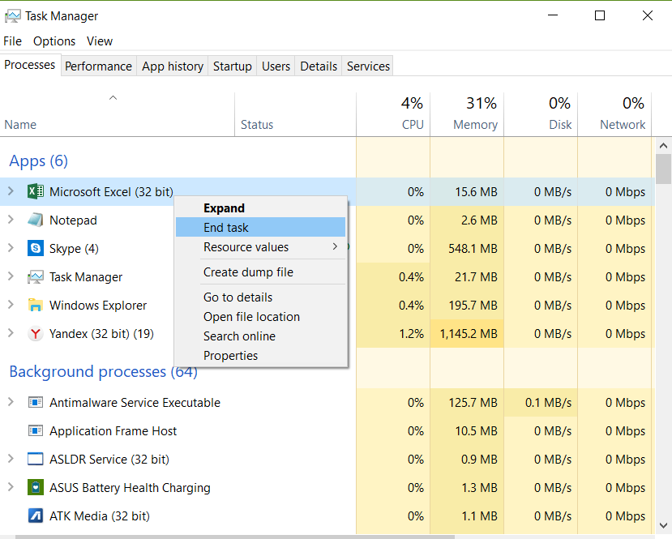The height and width of the screenshot is (539, 672).
Task: Click the Task Manager row icon
Action: 35,276
